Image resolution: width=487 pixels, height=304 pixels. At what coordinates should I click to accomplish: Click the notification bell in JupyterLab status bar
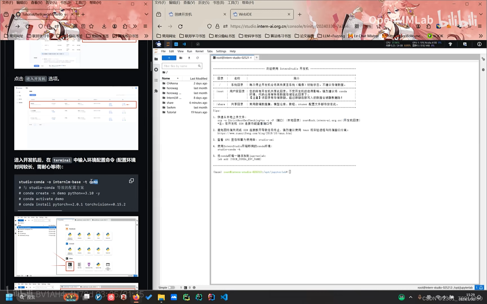pyautogui.click(x=481, y=287)
